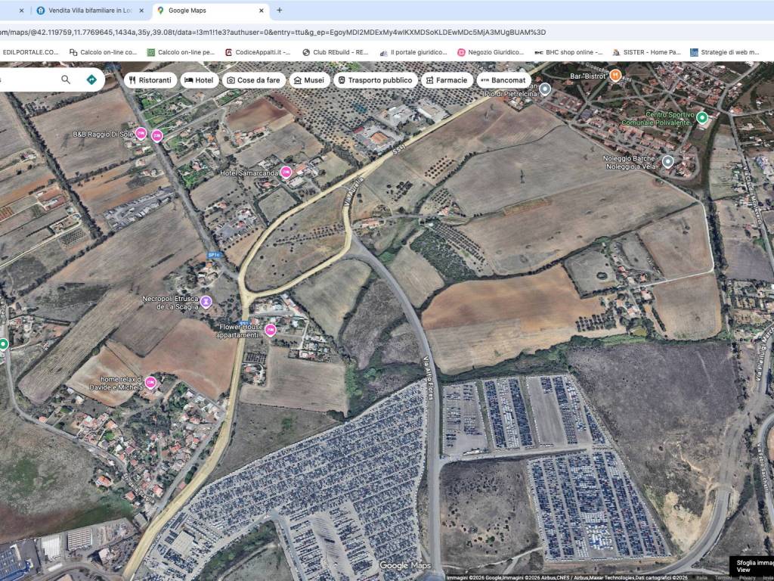Screen dimensions: 774x581
Task: Open directions with the blue arrow icon
Action: (x=91, y=79)
